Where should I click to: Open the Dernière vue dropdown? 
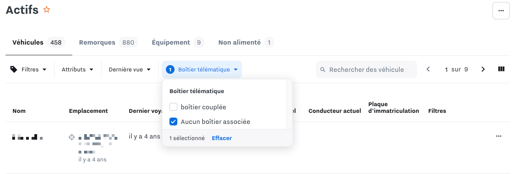(x=130, y=69)
